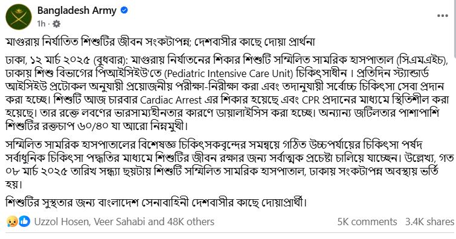Click the Cardiac Arrest text in the post
Viewport: 456px width, 239px height.
(x=171, y=100)
